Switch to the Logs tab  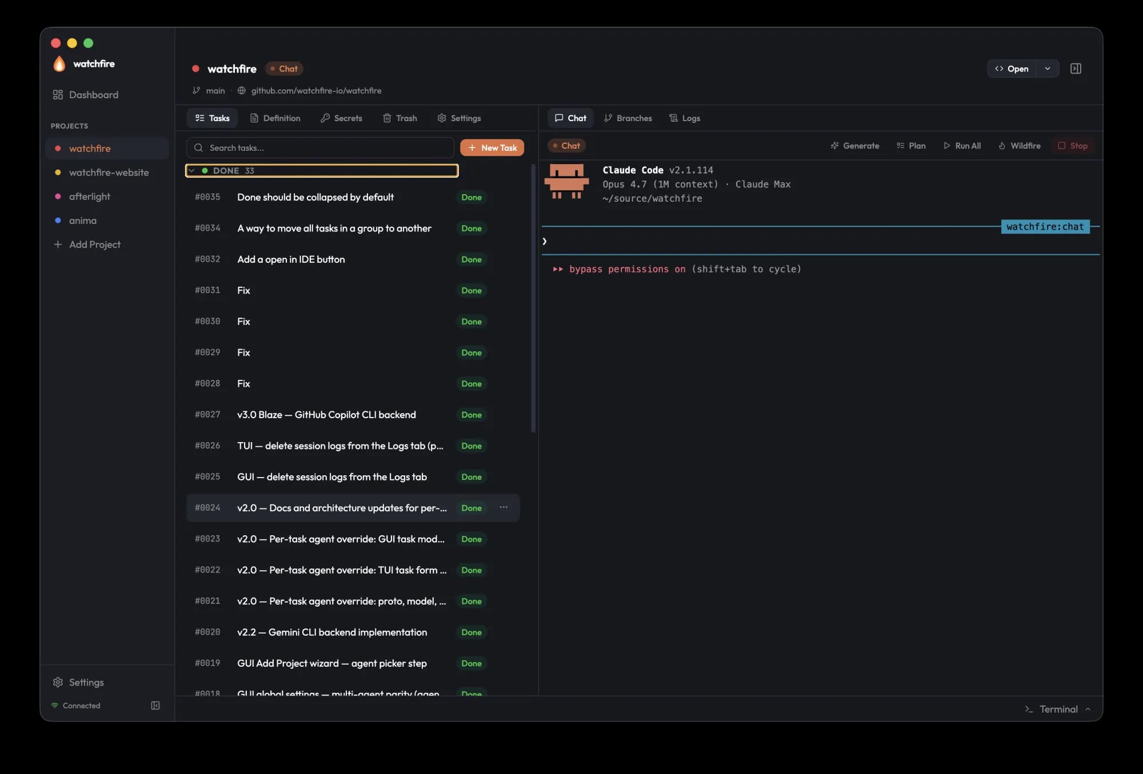coord(685,118)
